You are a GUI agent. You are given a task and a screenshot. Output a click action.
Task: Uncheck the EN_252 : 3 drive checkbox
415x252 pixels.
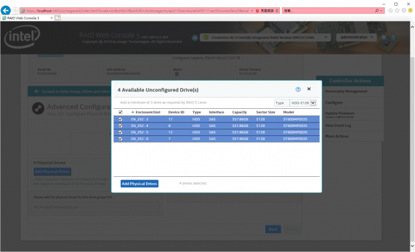coord(121,119)
